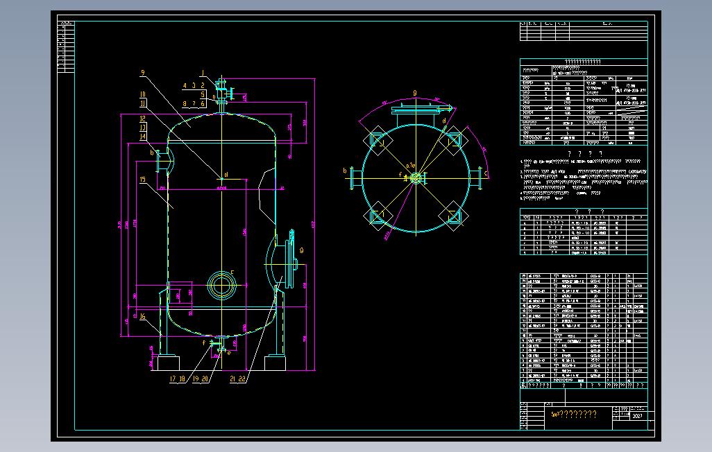Select the '21 22' balloon label below the vessel

tap(237, 379)
